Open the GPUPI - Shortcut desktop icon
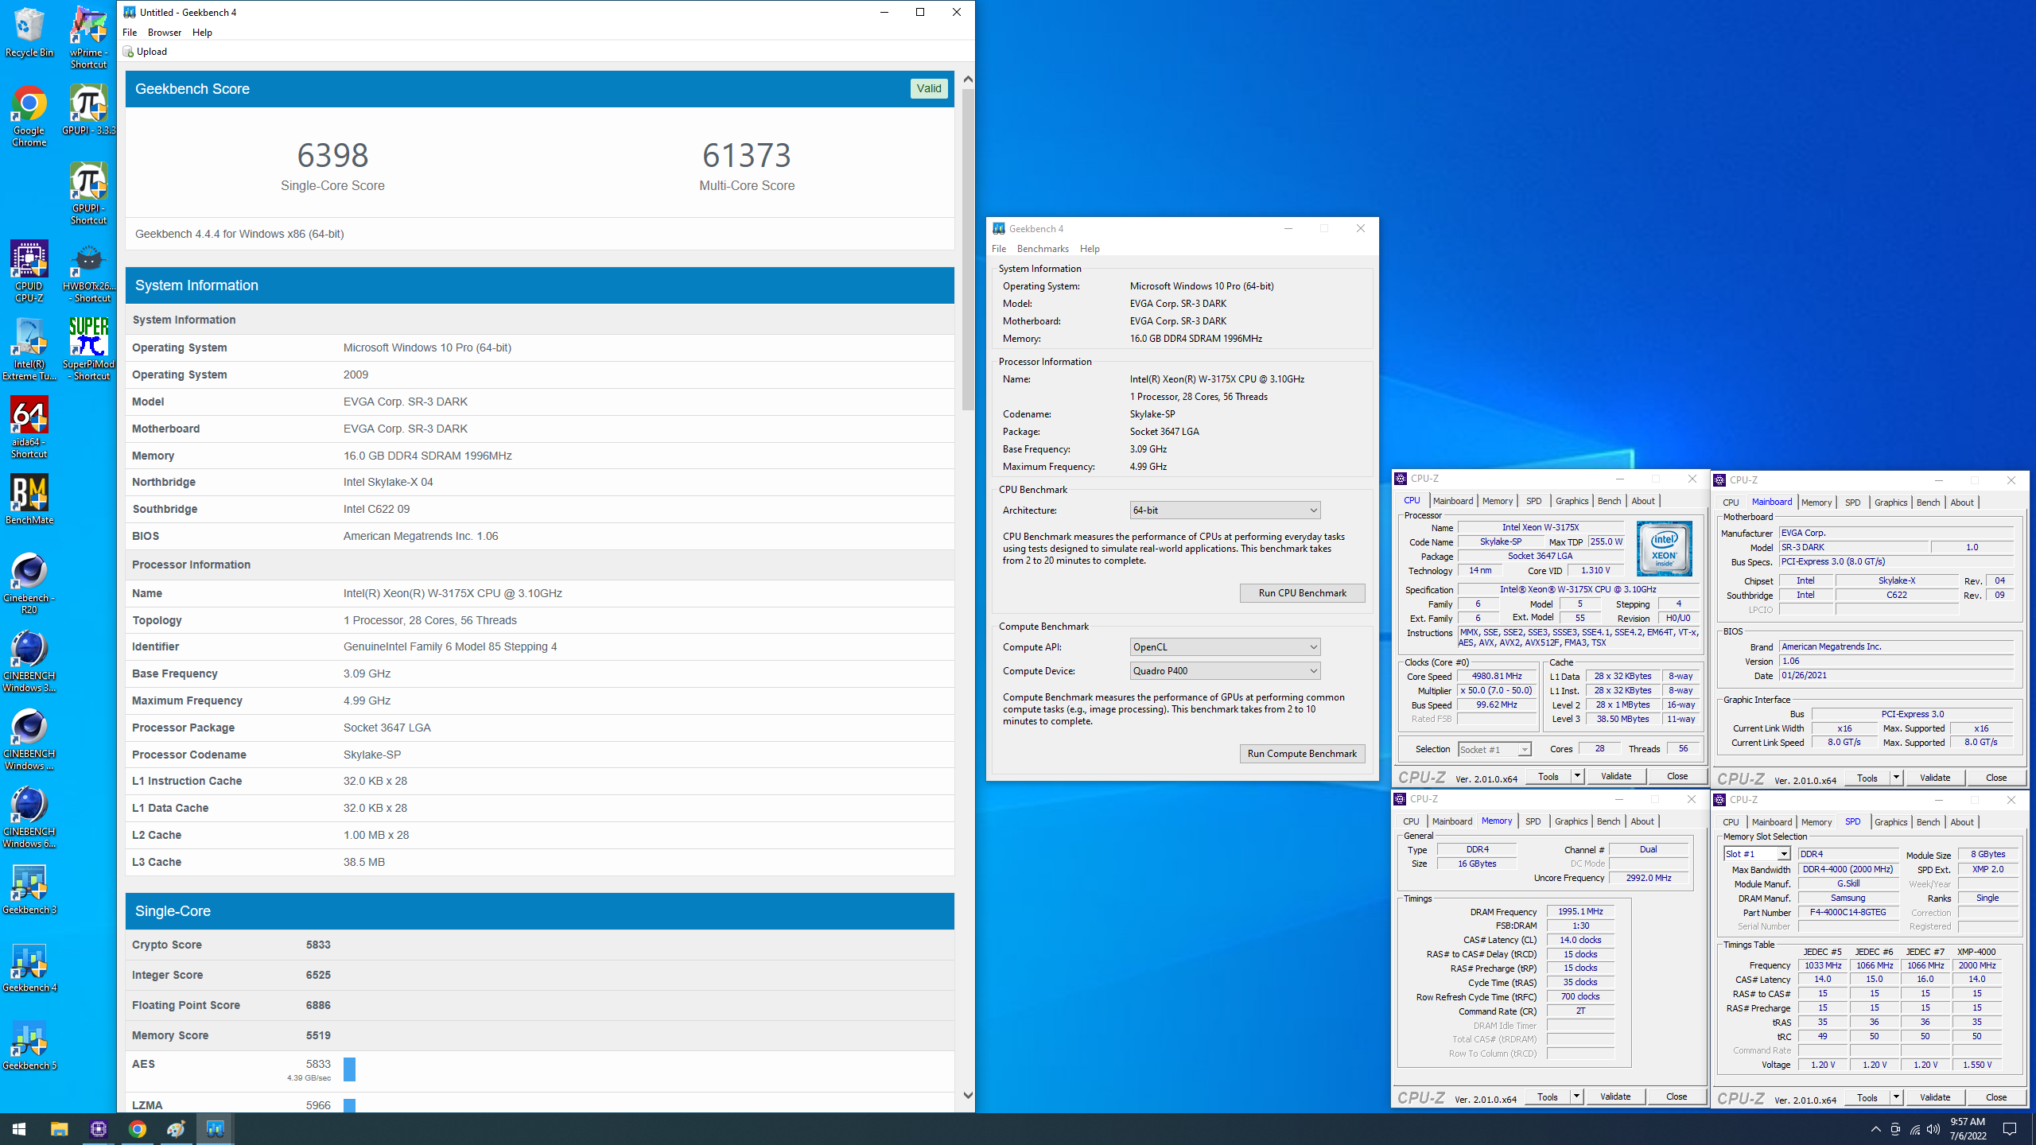 [88, 193]
